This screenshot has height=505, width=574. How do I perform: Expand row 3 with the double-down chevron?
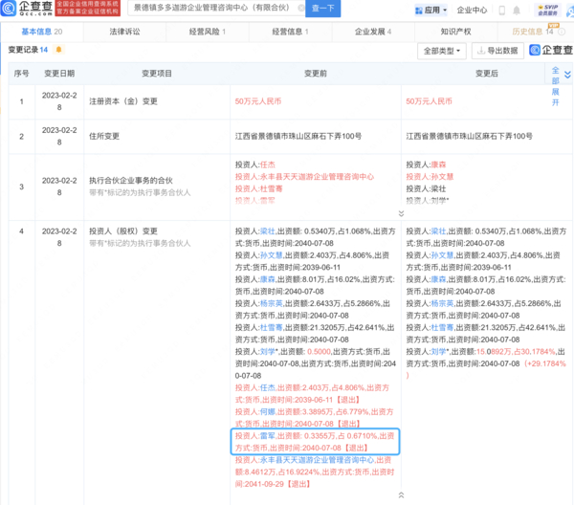pyautogui.click(x=401, y=213)
